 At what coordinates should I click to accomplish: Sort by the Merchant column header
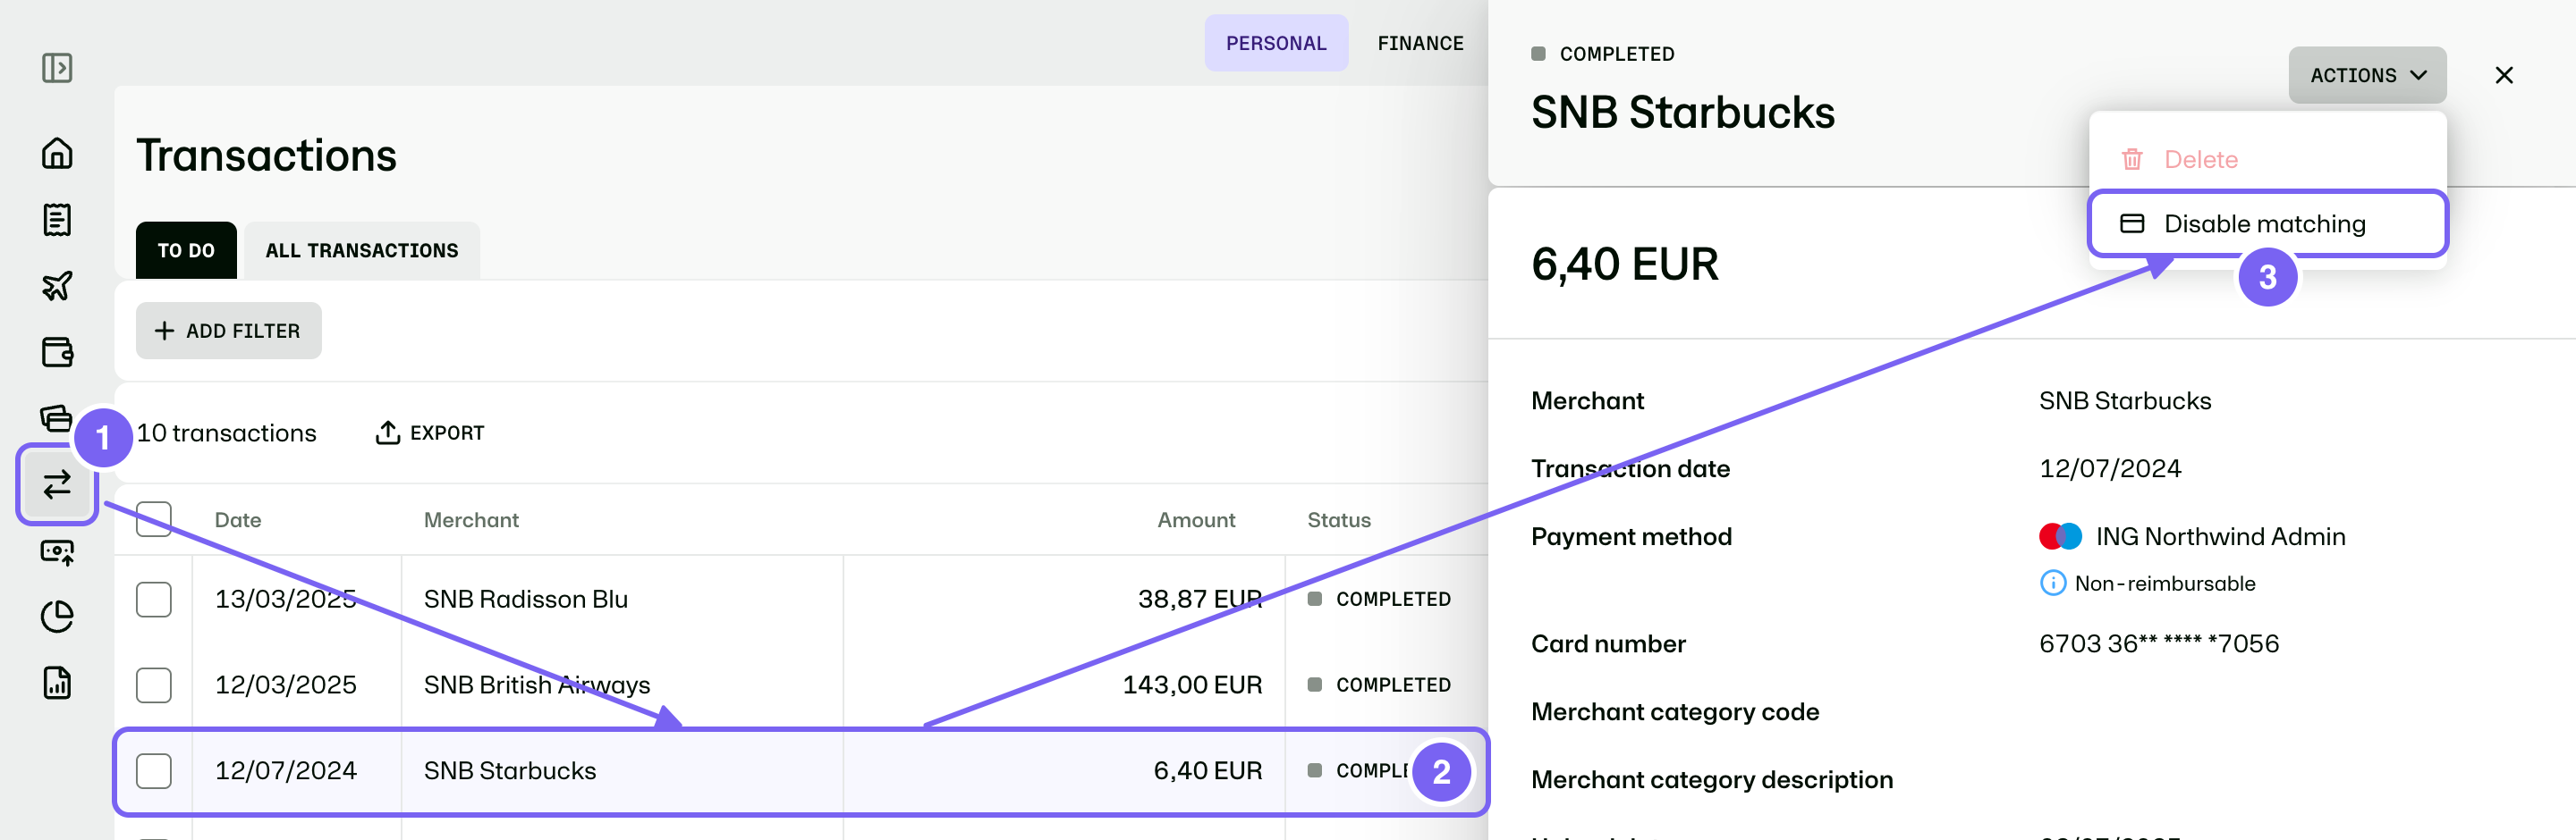point(471,519)
